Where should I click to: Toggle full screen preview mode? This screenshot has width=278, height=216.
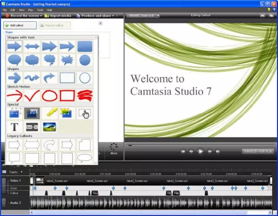pyautogui.click(x=262, y=16)
